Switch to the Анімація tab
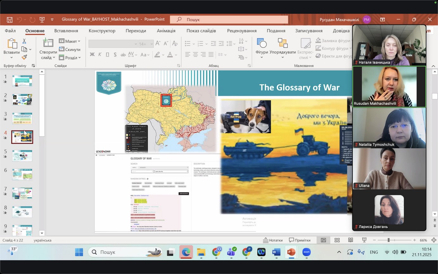The width and height of the screenshot is (438, 274). (166, 31)
